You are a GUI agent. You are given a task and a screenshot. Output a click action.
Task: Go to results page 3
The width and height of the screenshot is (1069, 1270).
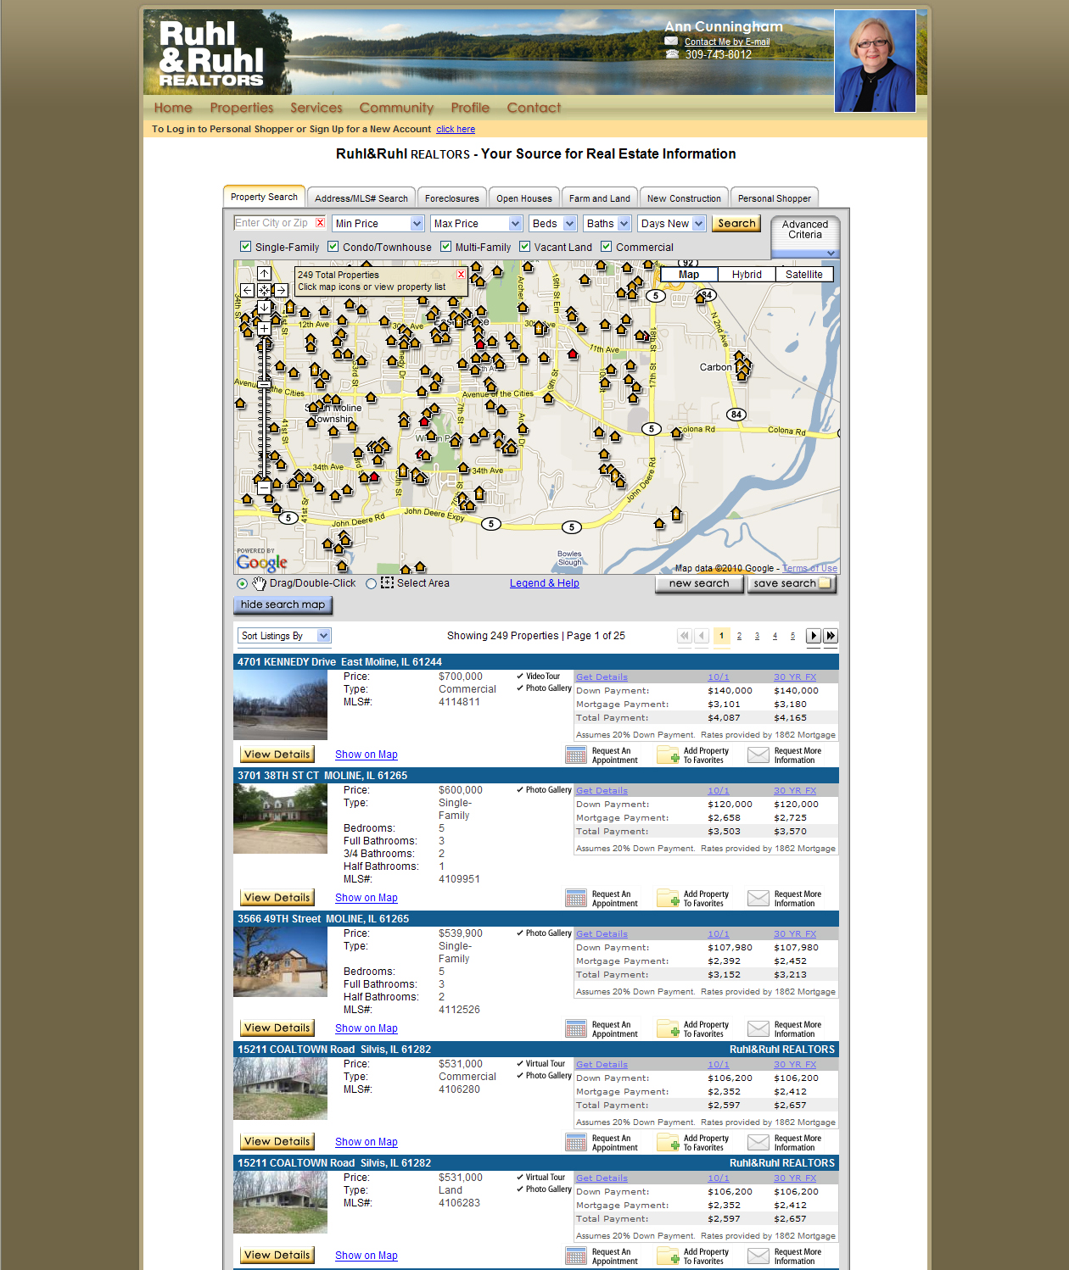coord(757,637)
